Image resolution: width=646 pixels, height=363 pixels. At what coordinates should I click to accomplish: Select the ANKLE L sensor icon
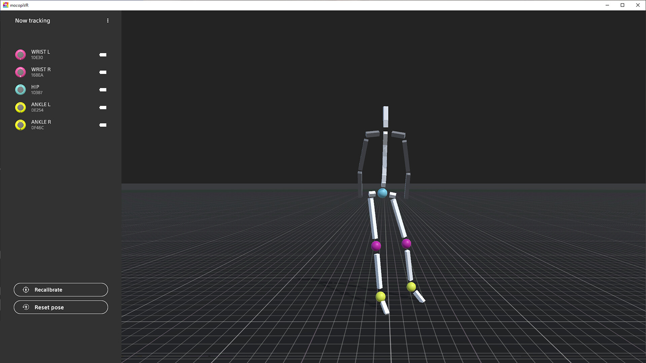click(x=21, y=107)
